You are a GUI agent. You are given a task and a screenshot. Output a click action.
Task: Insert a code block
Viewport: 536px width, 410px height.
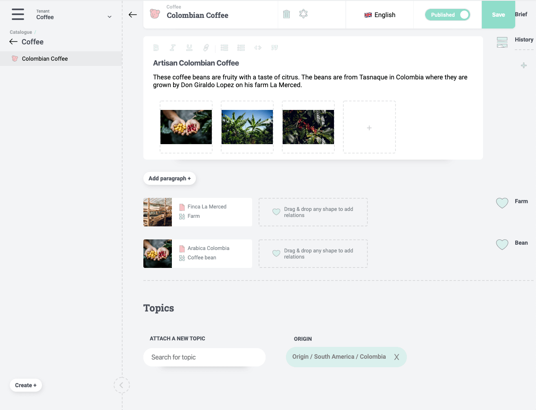click(258, 48)
